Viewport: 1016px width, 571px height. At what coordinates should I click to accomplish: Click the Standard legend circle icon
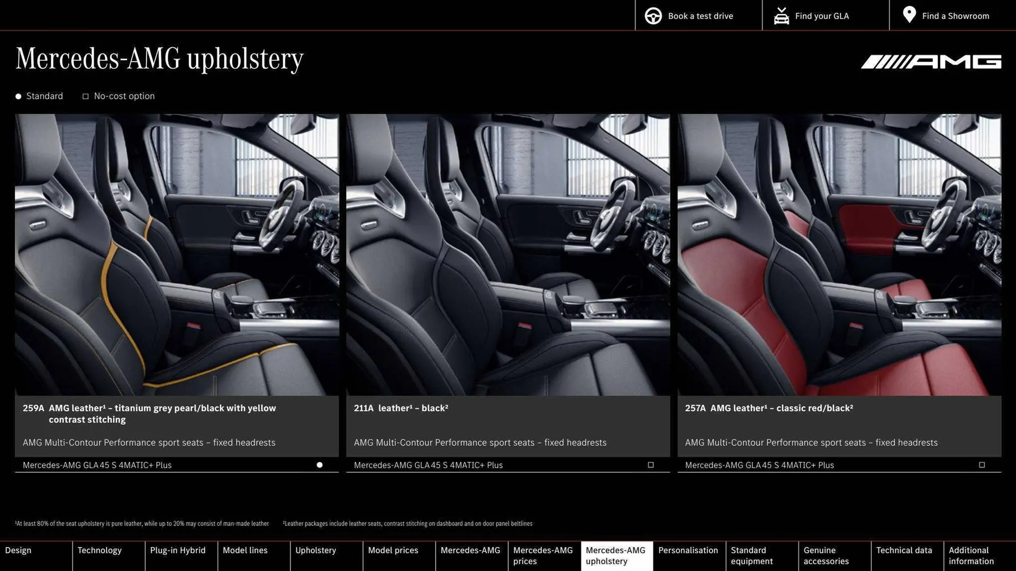point(18,96)
